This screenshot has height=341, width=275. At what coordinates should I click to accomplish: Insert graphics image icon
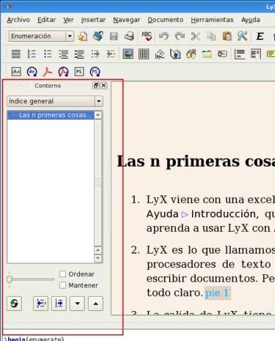[x=128, y=54]
